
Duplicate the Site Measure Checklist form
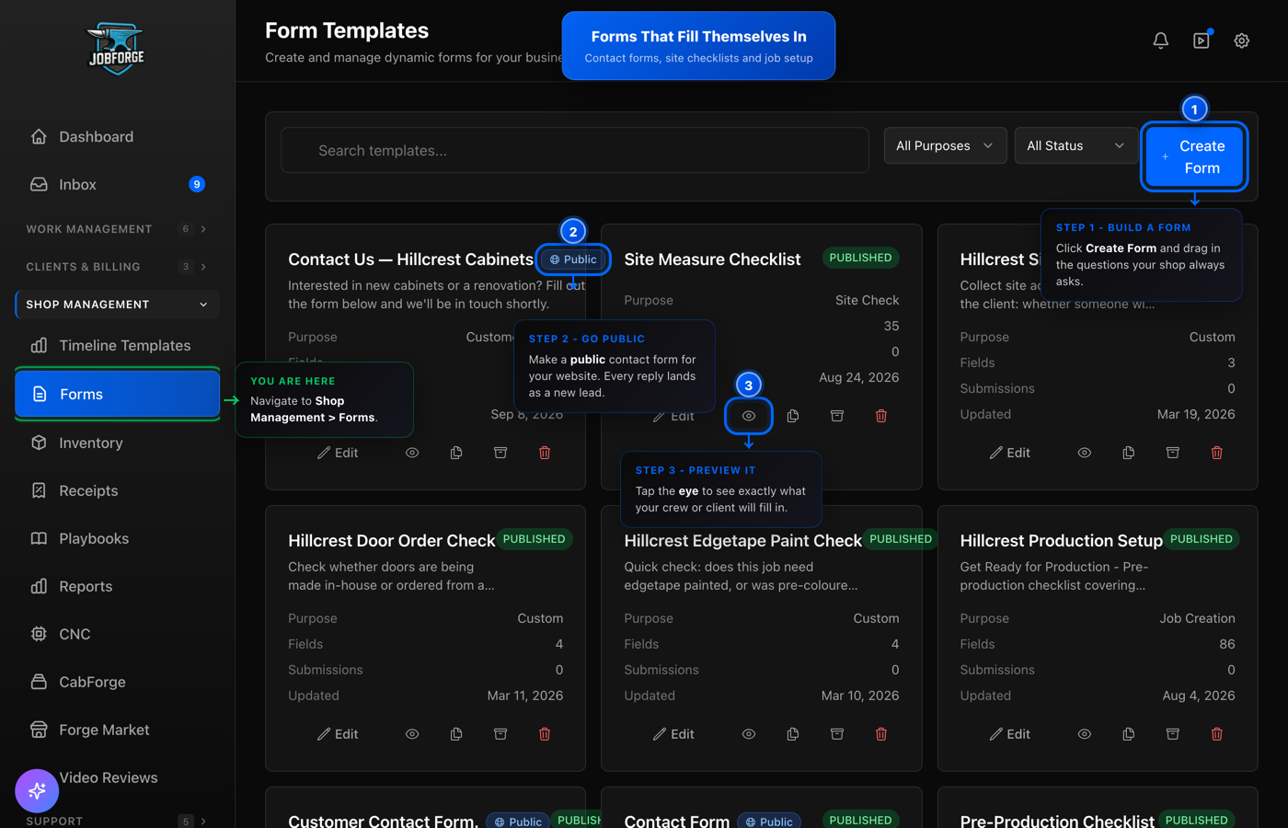pos(793,416)
